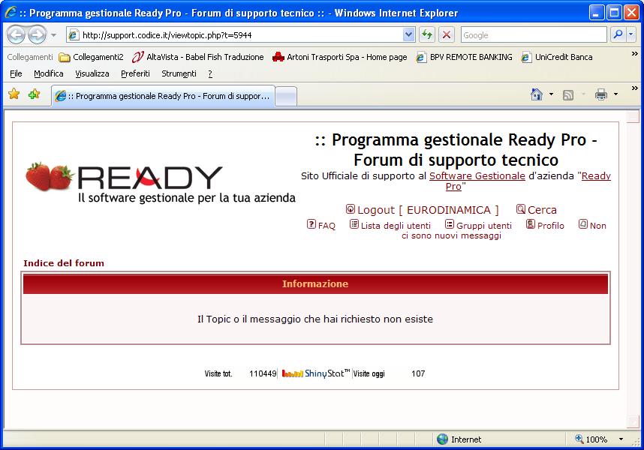Click the red Stop loading icon

[447, 34]
